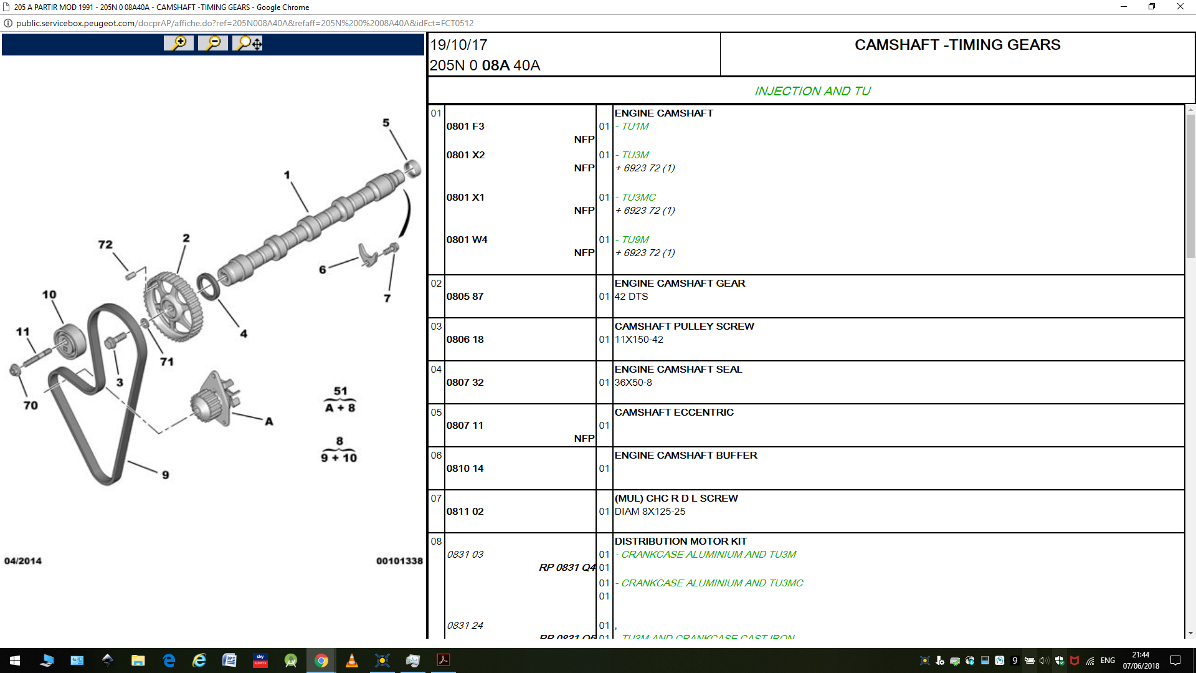Click the zoom out magnifier icon
The width and height of the screenshot is (1196, 673).
click(213, 43)
